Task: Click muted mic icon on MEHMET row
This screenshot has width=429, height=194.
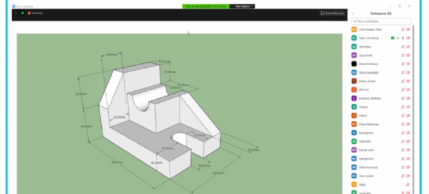Action: coord(403,142)
